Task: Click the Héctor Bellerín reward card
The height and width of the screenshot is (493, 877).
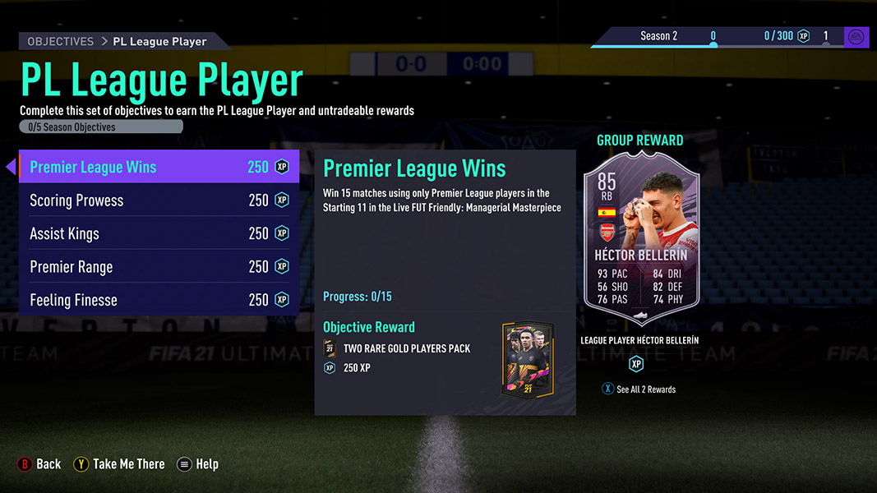Action: point(641,237)
